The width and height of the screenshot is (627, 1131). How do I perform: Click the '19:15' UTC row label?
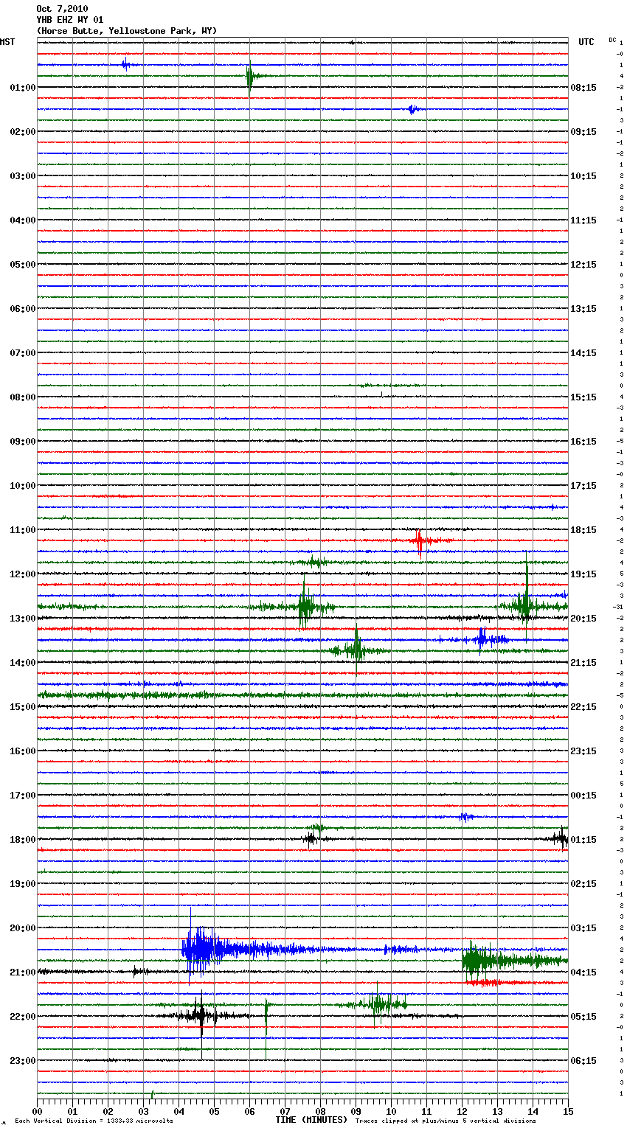pyautogui.click(x=583, y=574)
